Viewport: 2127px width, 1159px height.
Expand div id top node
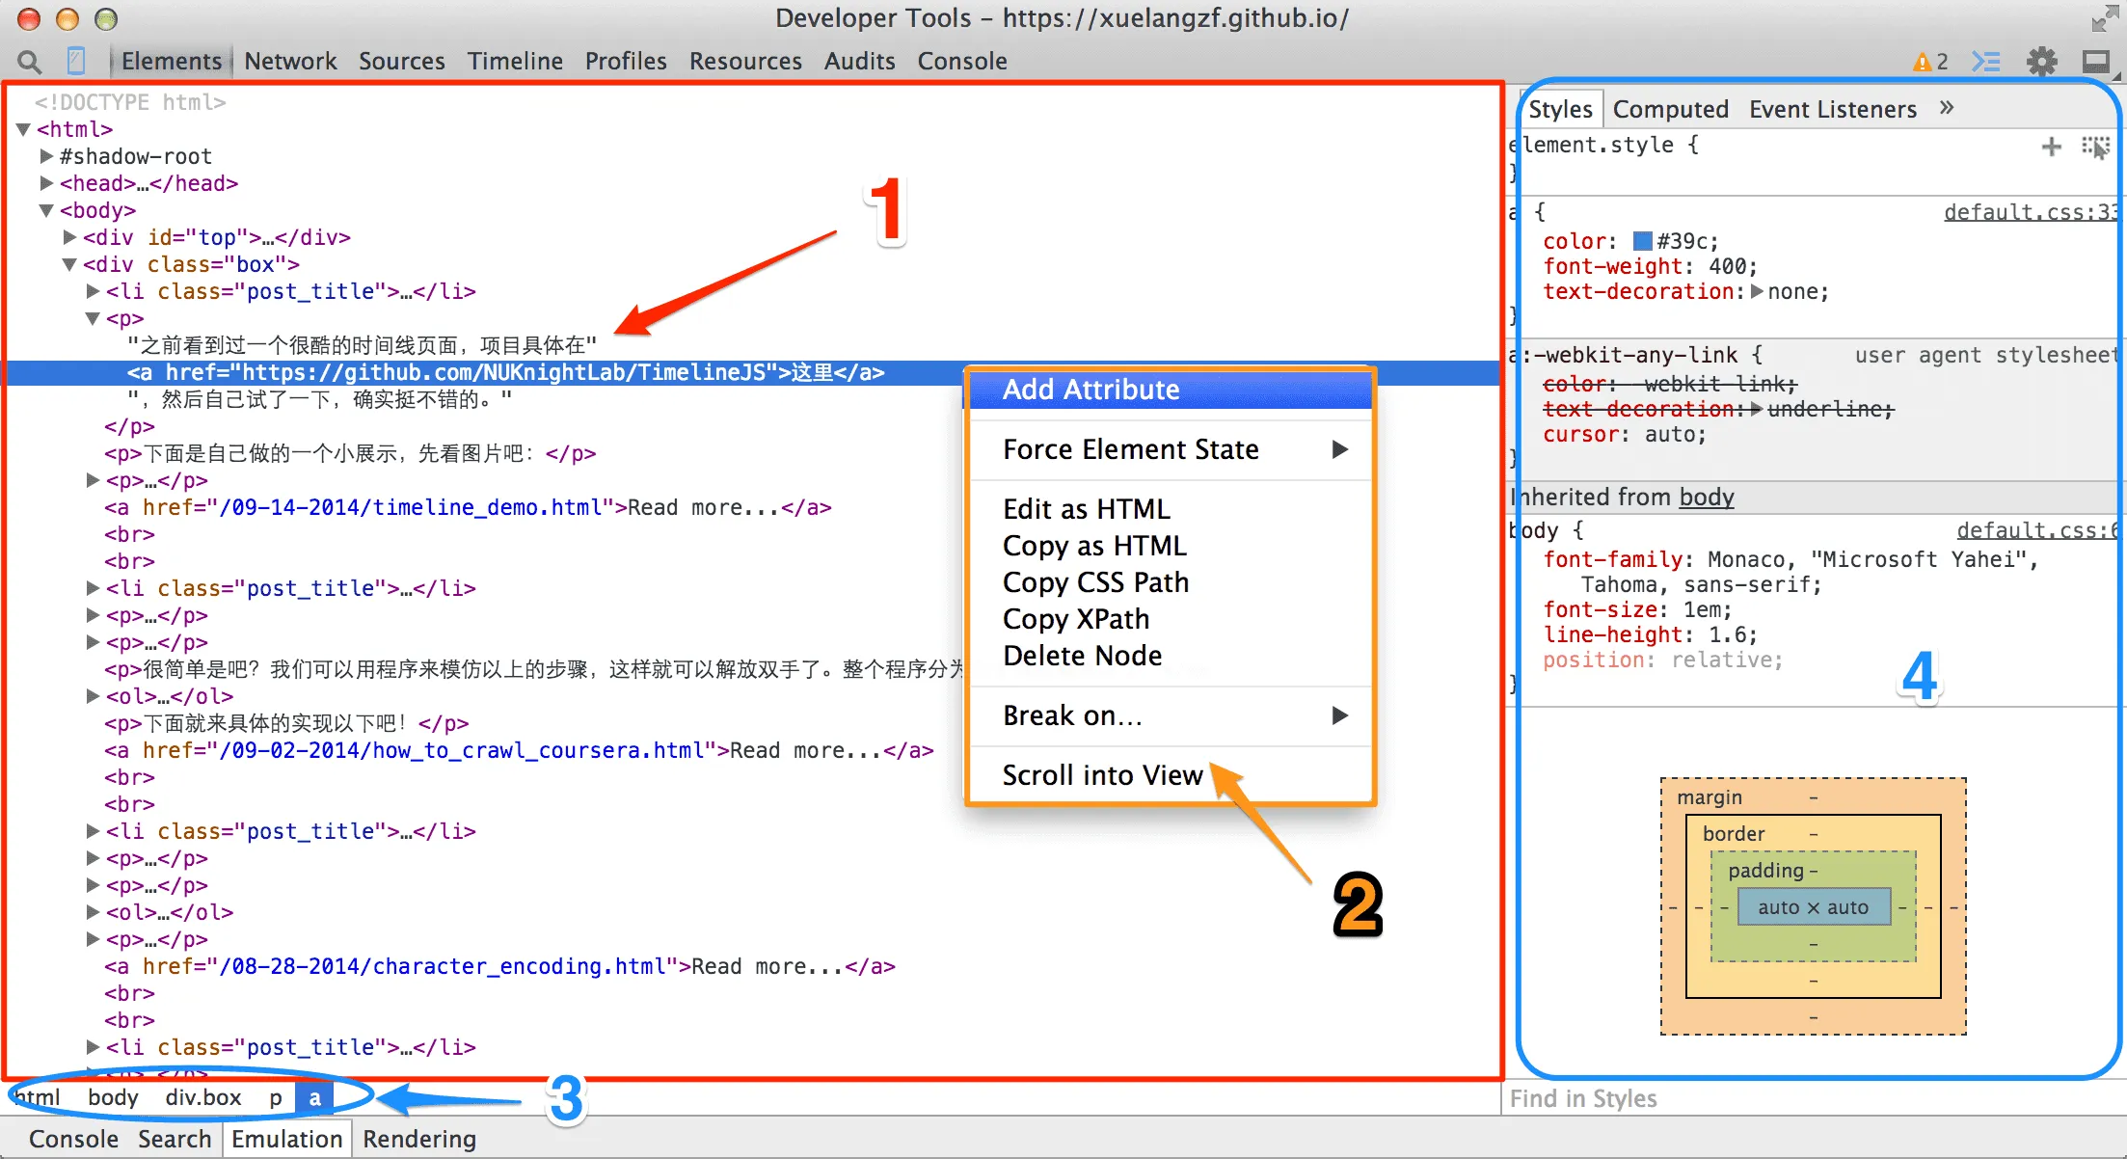69,237
